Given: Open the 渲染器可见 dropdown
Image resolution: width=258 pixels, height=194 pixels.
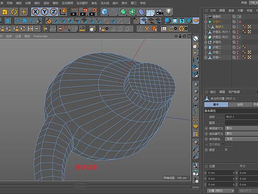Looking at the screenshot, I should pyautogui.click(x=241, y=133).
